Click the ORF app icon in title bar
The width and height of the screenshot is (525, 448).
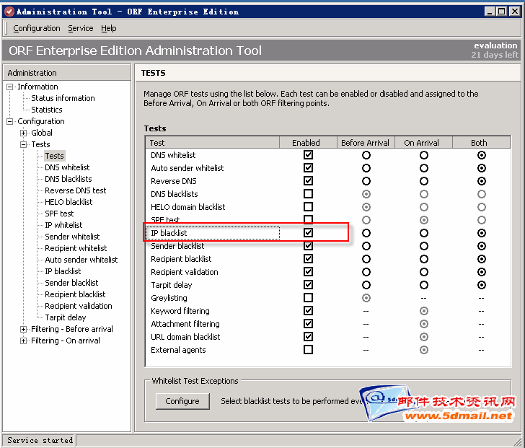9,11
